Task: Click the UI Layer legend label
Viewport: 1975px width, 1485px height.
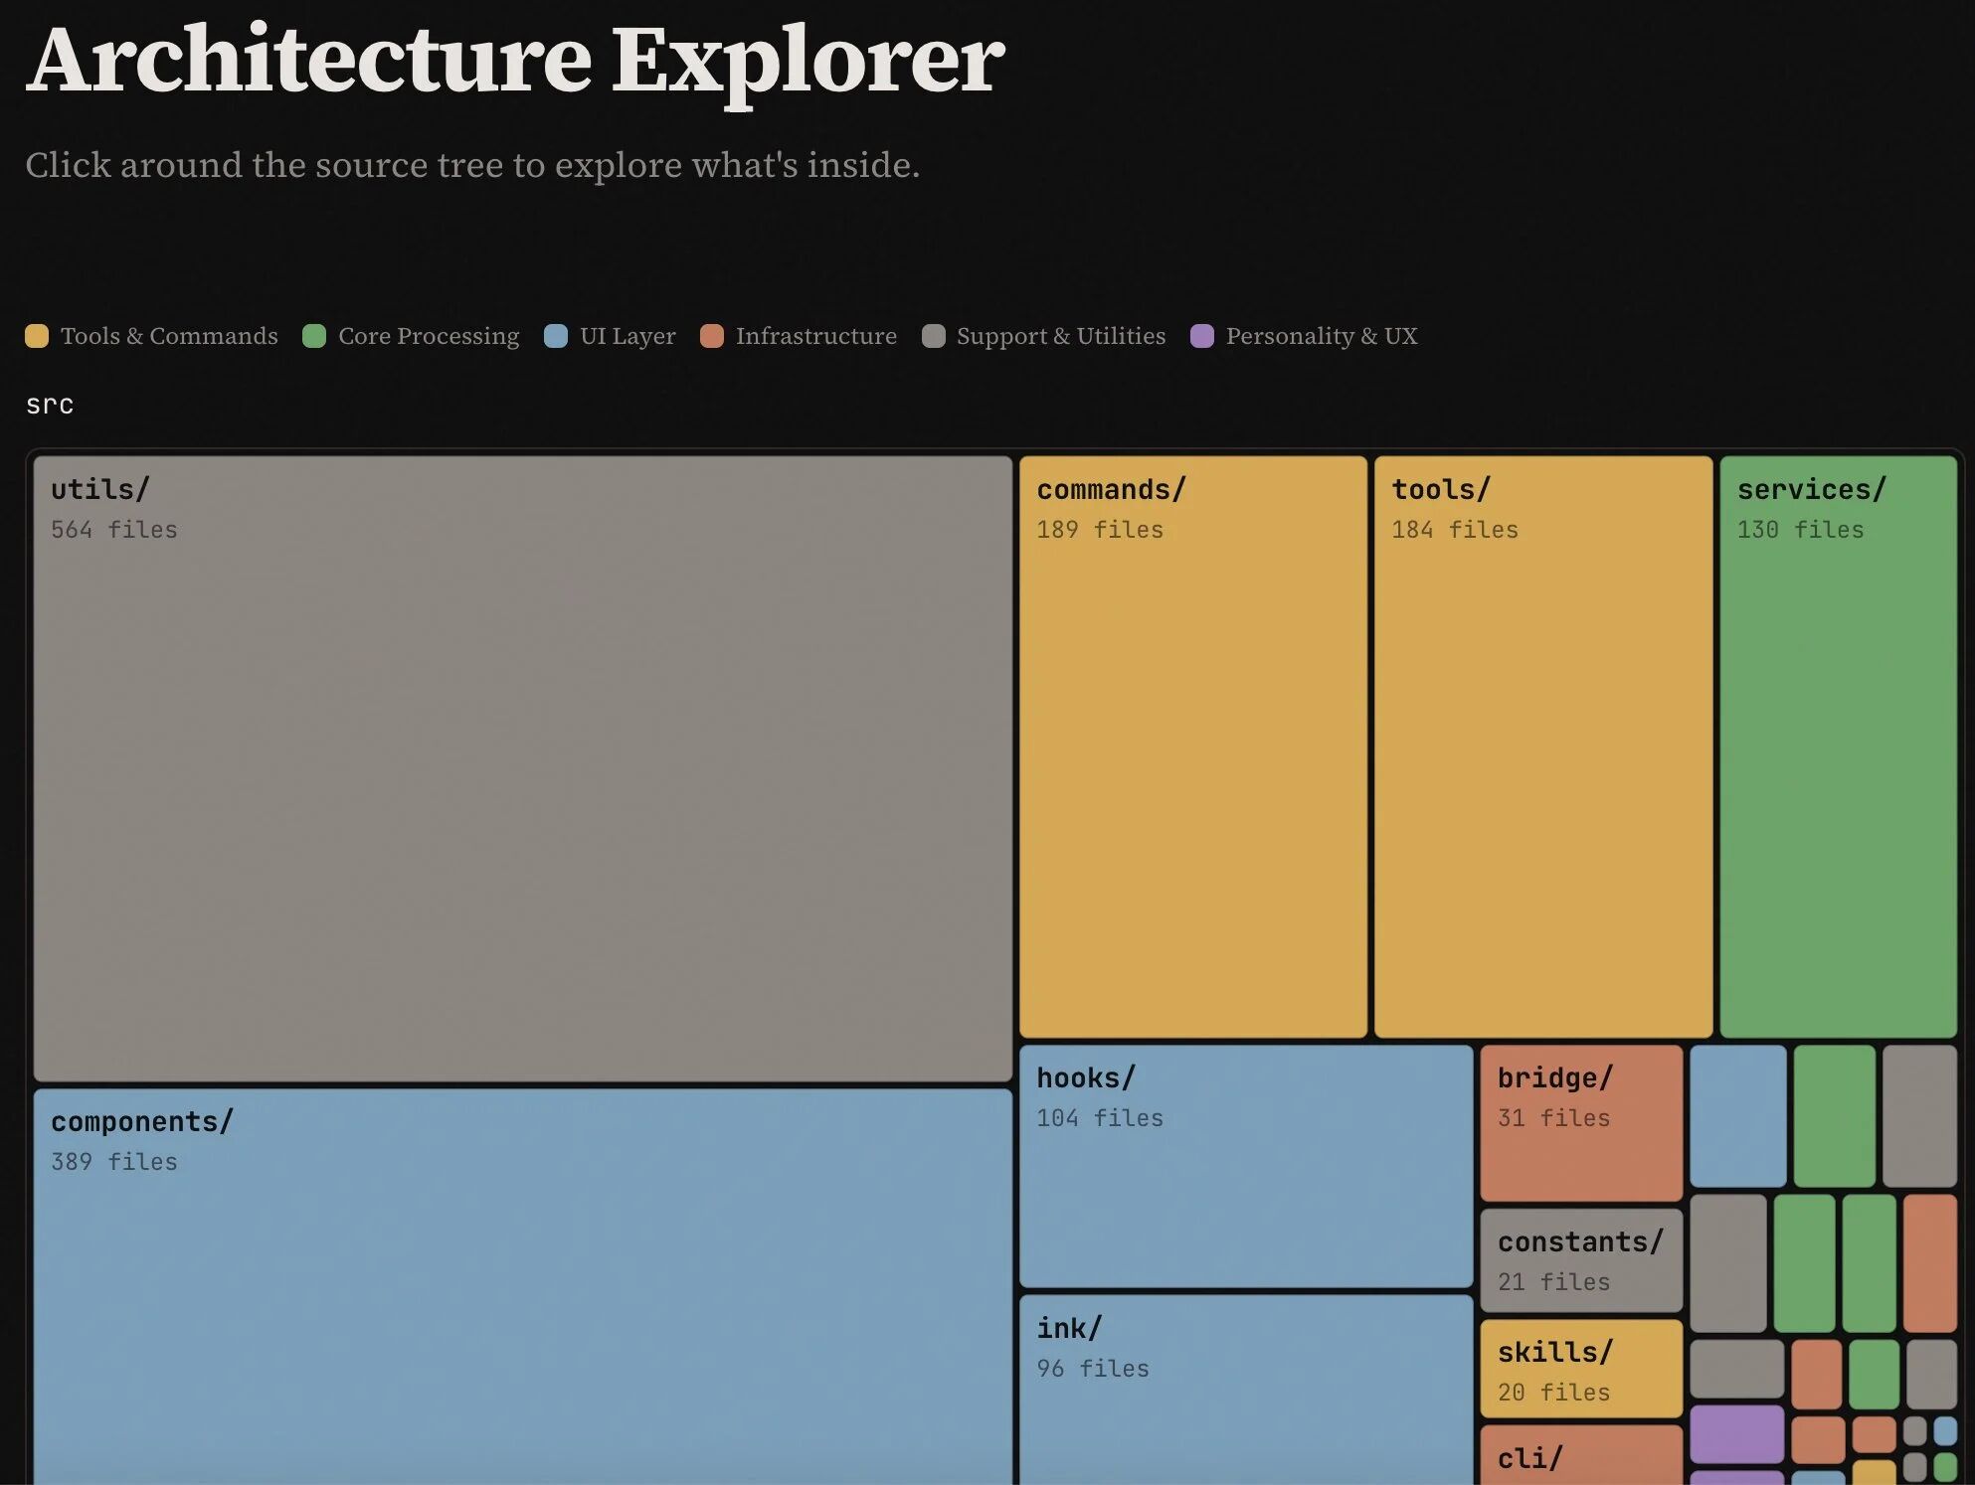Action: [x=627, y=336]
